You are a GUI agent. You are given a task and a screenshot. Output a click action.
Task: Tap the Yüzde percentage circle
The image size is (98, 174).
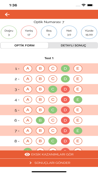point(89,32)
